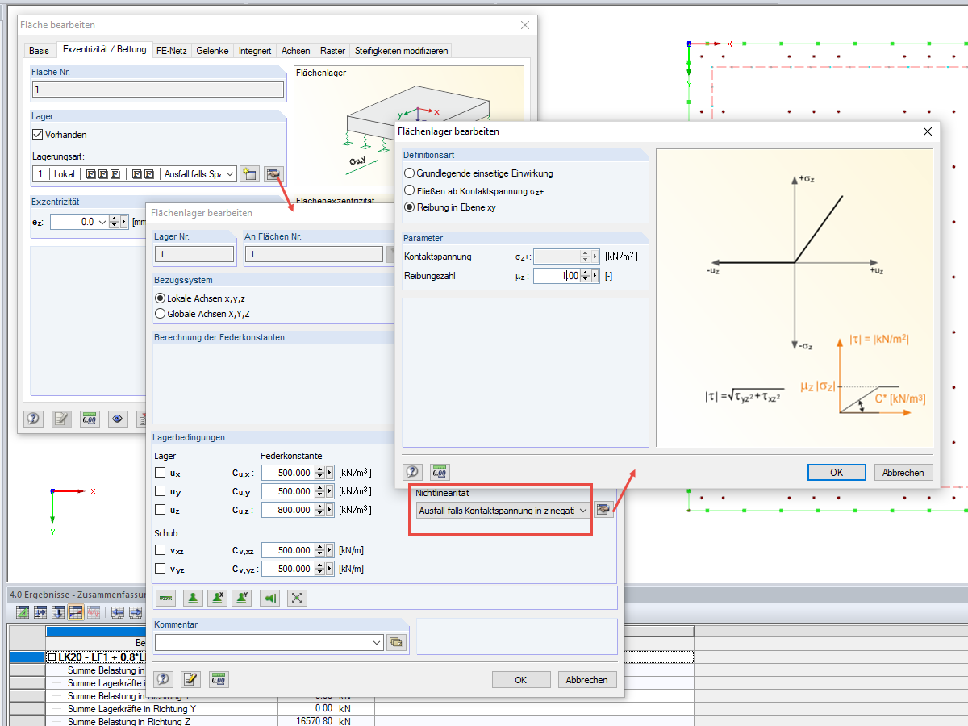Switch to Achsen tab
968x726 pixels.
coord(295,50)
